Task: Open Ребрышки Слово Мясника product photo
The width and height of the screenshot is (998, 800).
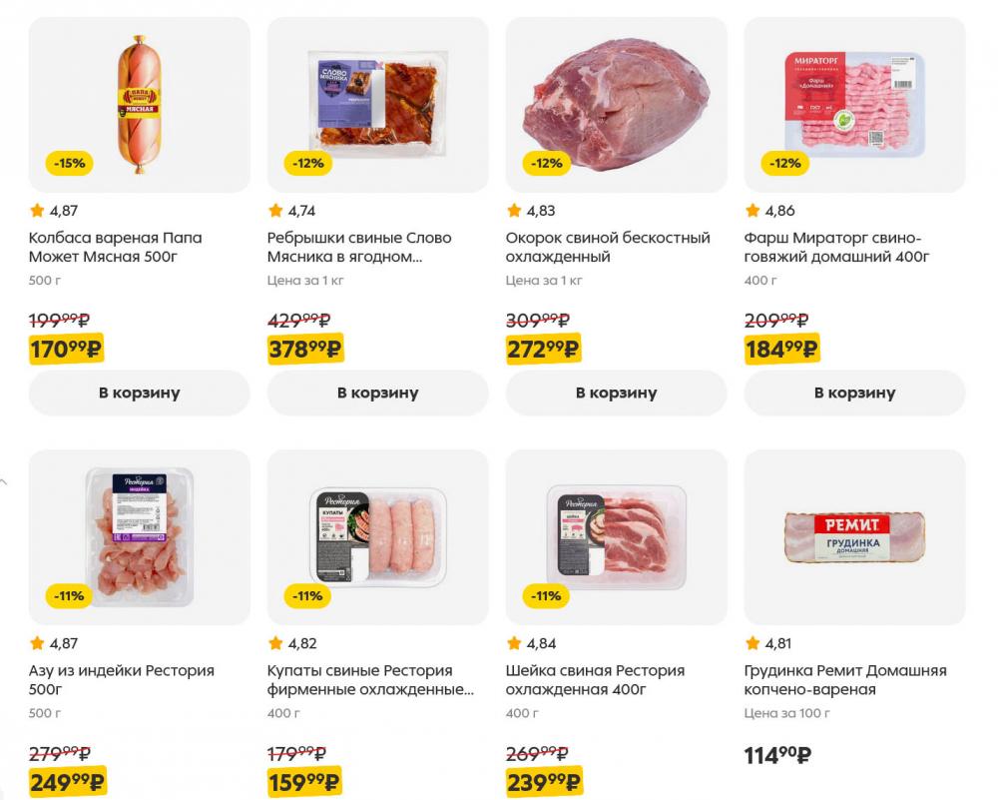Action: [x=377, y=104]
